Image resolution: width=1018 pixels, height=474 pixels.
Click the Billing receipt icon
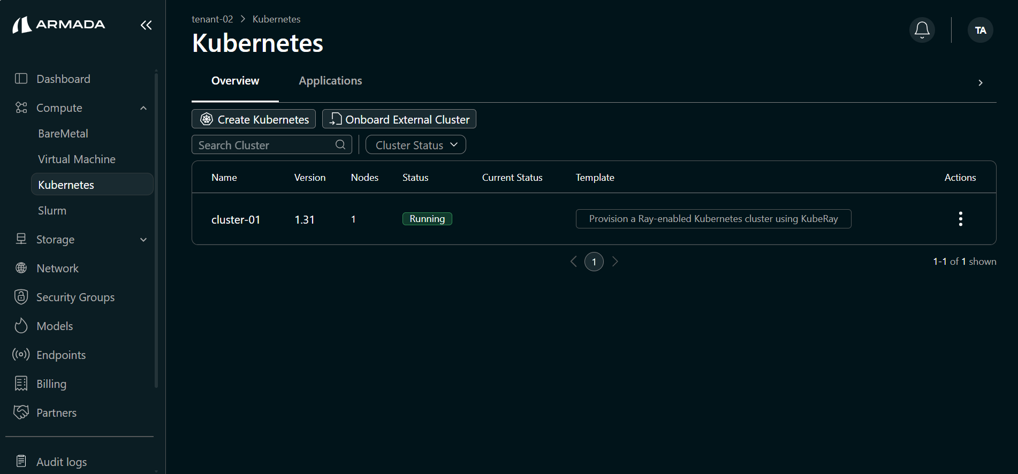coord(21,384)
